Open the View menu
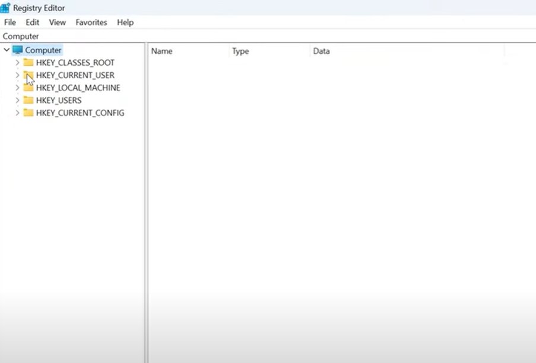This screenshot has height=363, width=536. [57, 22]
